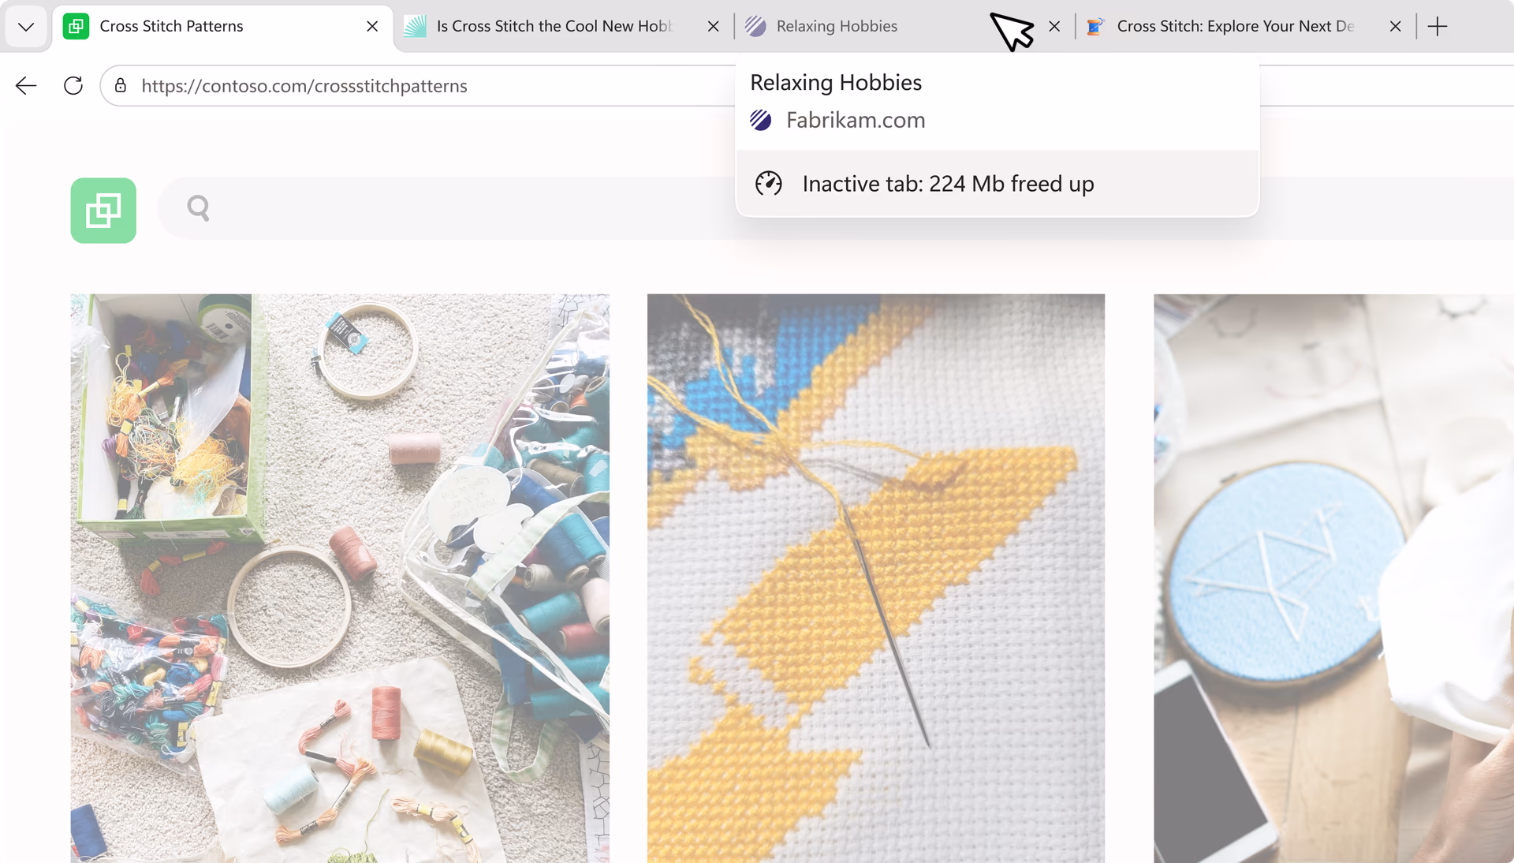Switch to Cross Stitch: Explore Your Next tab
Screen dimensions: 1514x863
1236,26
